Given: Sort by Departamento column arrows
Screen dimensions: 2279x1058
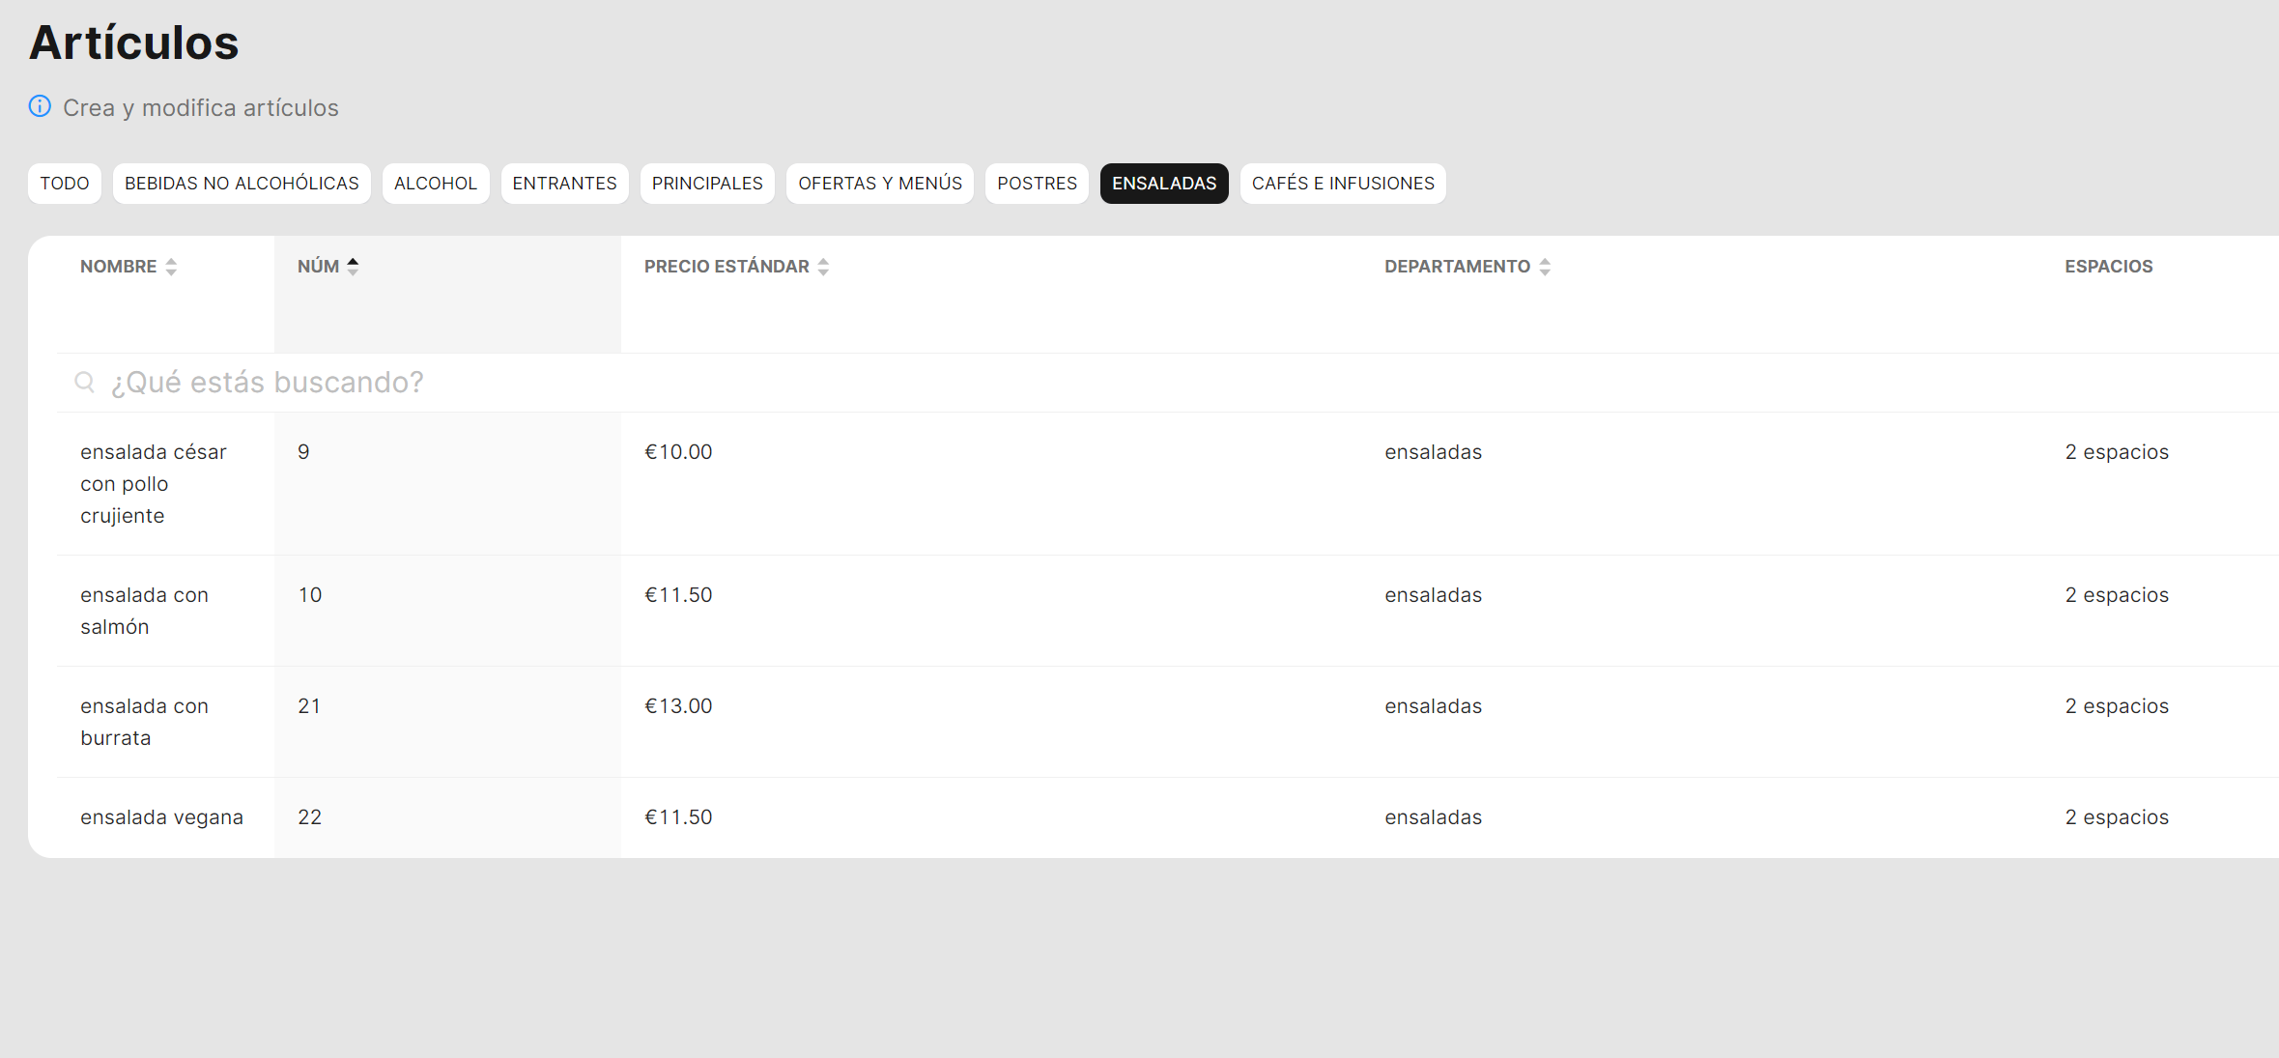Looking at the screenshot, I should pos(1545,267).
